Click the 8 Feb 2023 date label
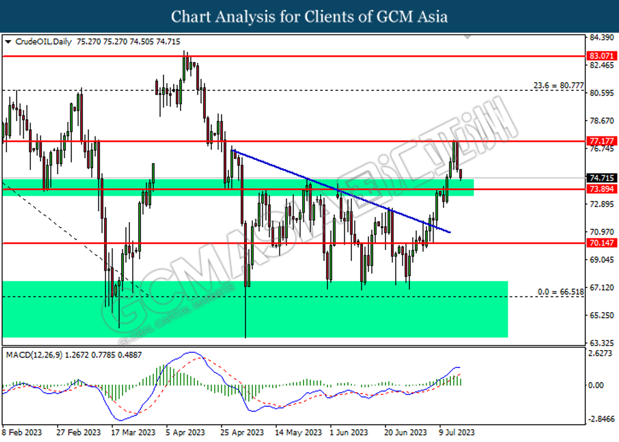The image size is (619, 442). pos(22,432)
